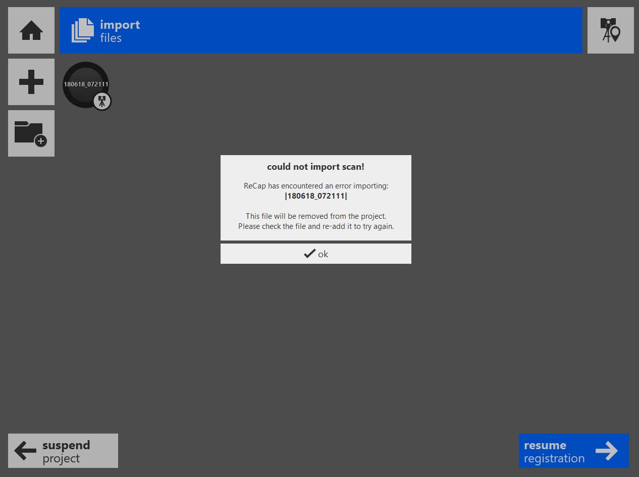Select the 180618_072111 scan thumbnail
Image resolution: width=639 pixels, height=477 pixels.
(x=86, y=84)
